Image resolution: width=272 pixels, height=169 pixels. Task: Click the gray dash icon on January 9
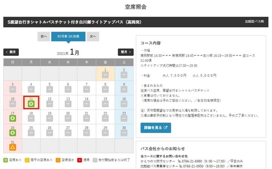pos(124,90)
